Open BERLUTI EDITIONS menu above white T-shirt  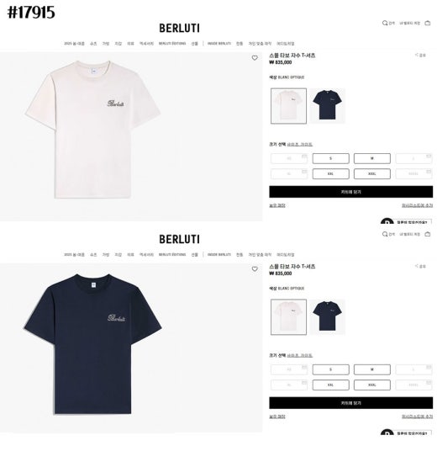pos(172,44)
